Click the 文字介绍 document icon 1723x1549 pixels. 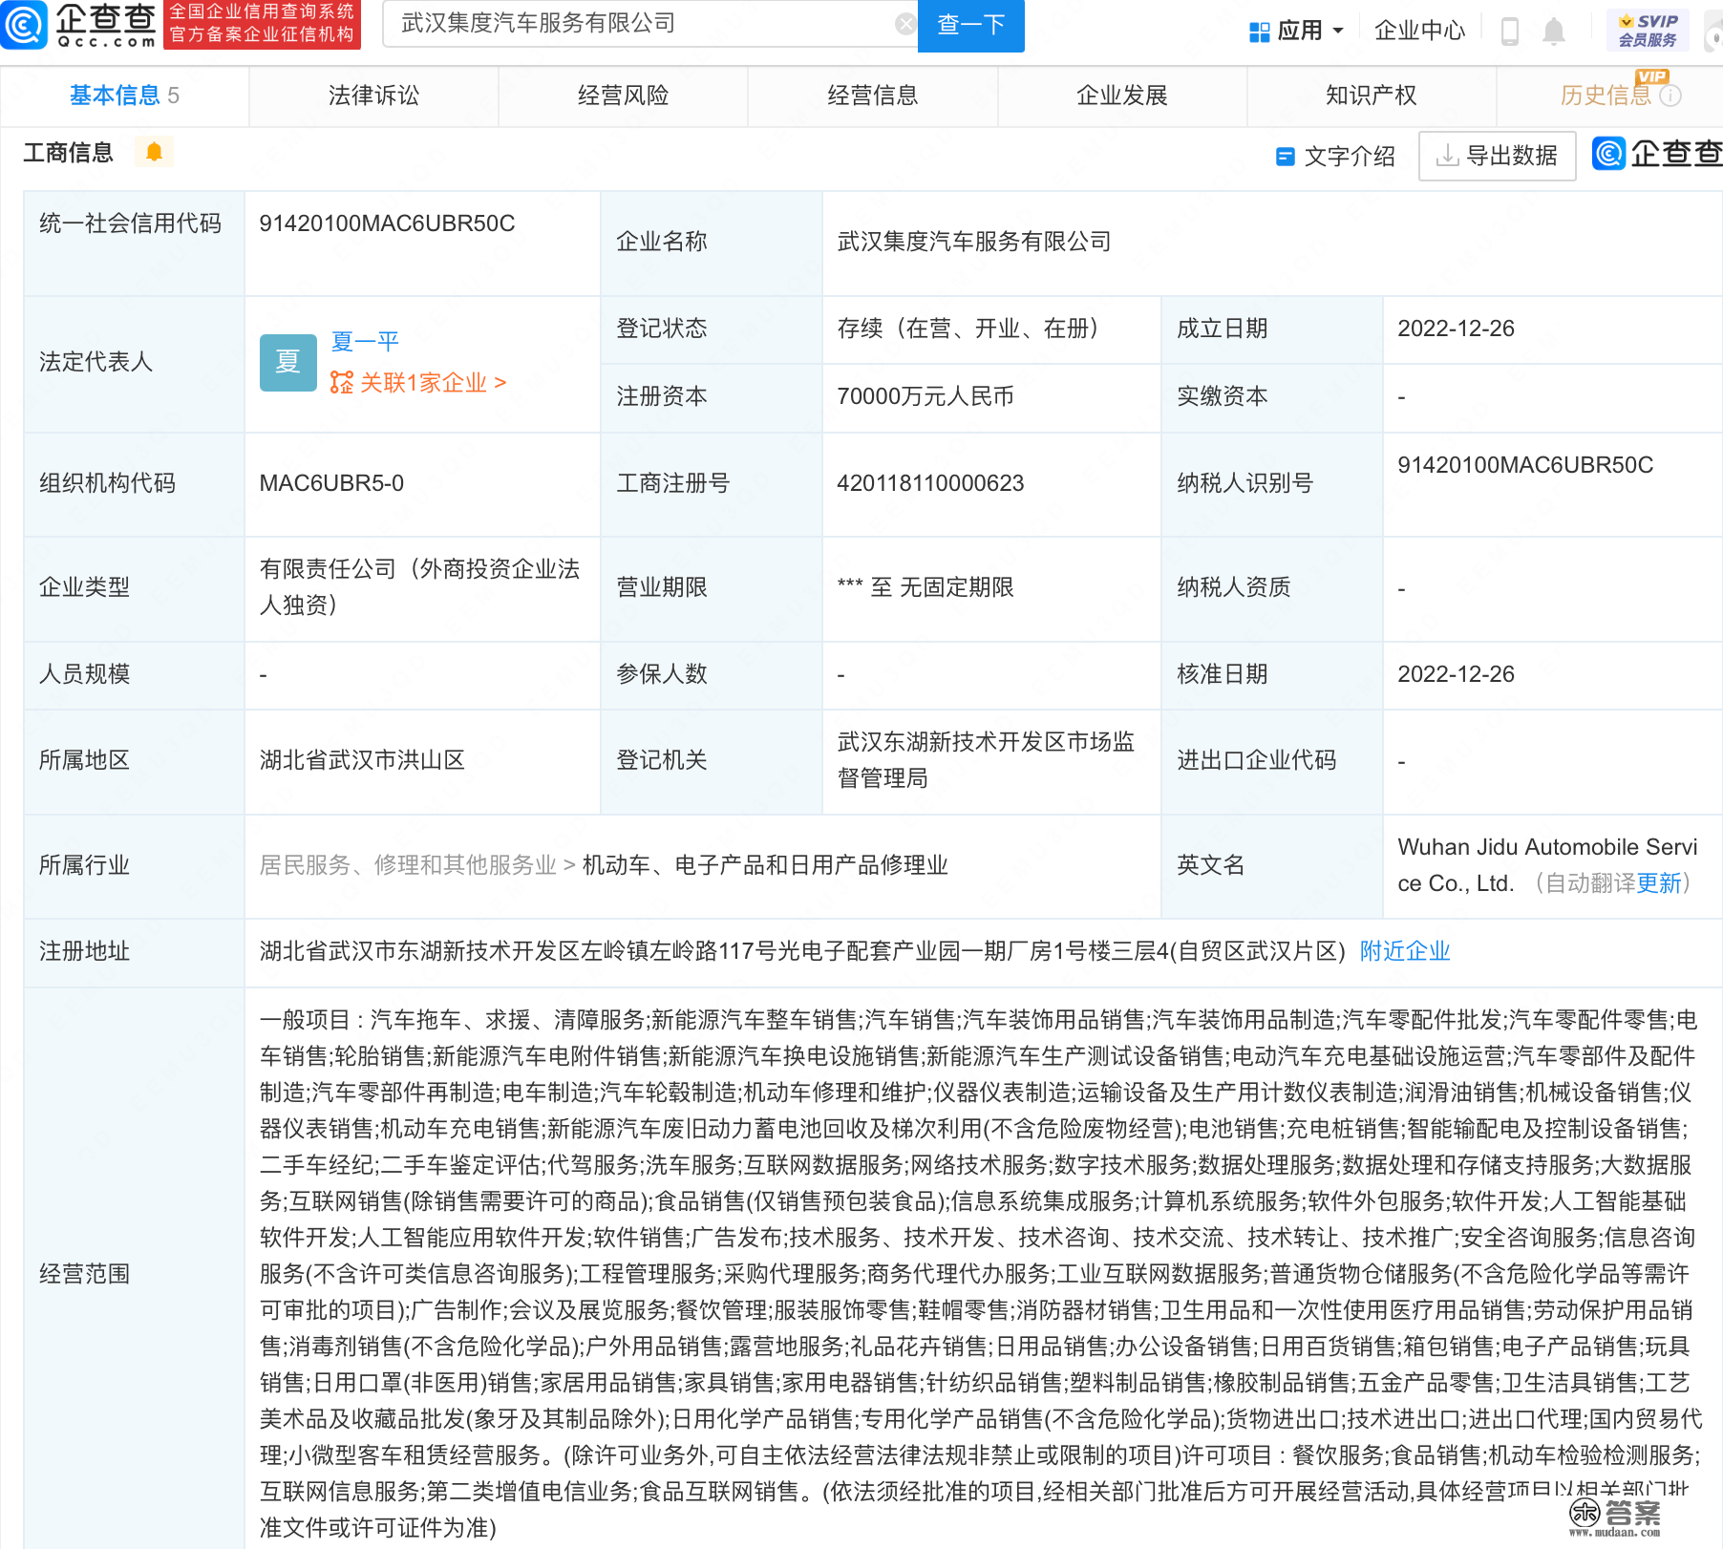(x=1286, y=156)
